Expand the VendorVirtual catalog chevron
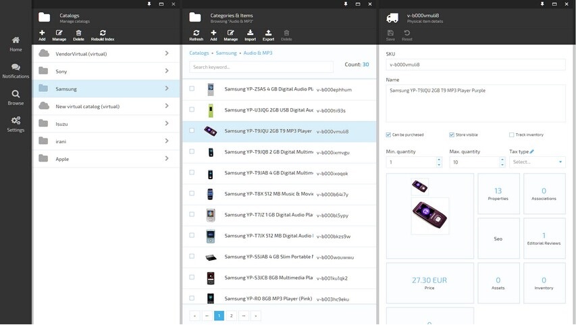The image size is (576, 325). coord(167,53)
